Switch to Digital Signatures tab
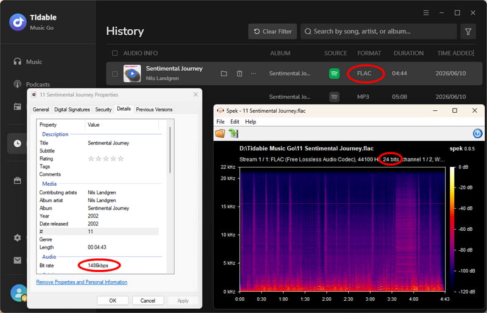The image size is (487, 313). tap(72, 110)
